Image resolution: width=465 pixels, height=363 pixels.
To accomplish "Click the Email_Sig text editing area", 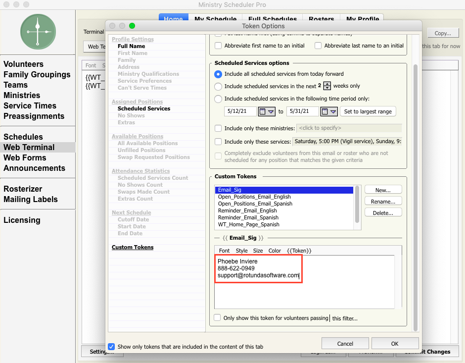I will 304,292.
